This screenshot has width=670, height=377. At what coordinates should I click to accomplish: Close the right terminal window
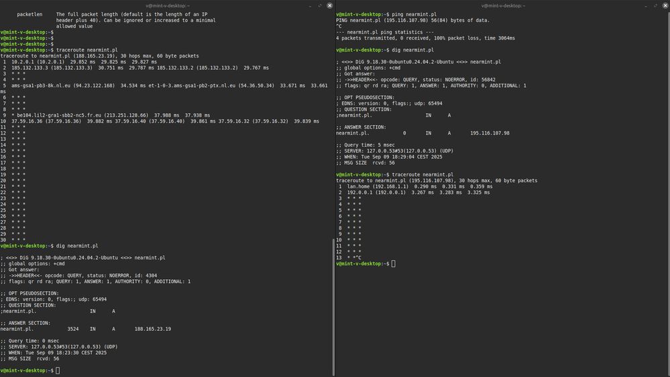point(665,5)
